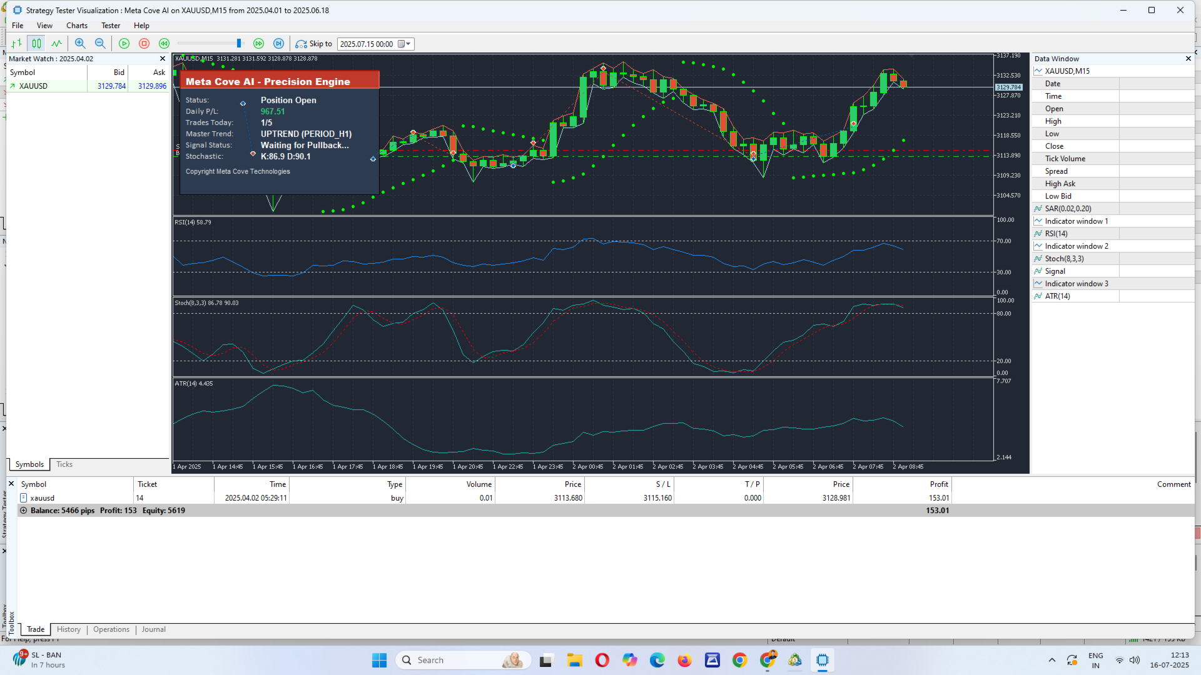1201x675 pixels.
Task: Slow down with the green rewind button
Action: (164, 44)
